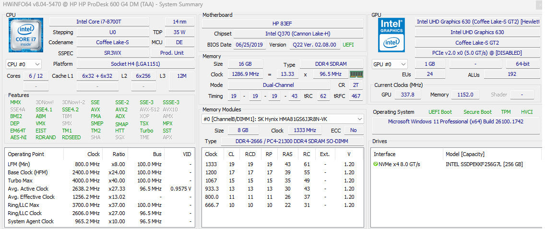The height and width of the screenshot is (229, 545).
Task: Click the tRC value 62
Action: click(323, 96)
